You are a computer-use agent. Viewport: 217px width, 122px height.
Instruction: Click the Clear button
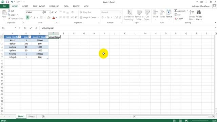point(179,19)
